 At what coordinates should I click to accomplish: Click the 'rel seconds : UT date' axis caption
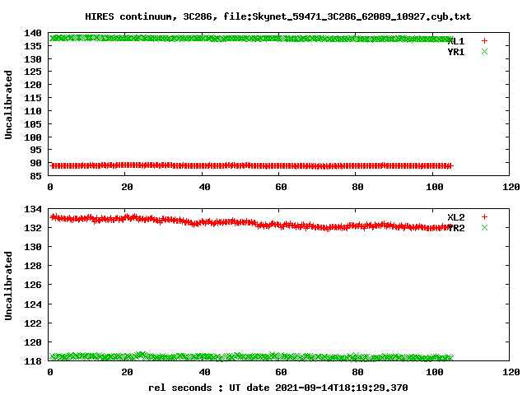[x=278, y=388]
